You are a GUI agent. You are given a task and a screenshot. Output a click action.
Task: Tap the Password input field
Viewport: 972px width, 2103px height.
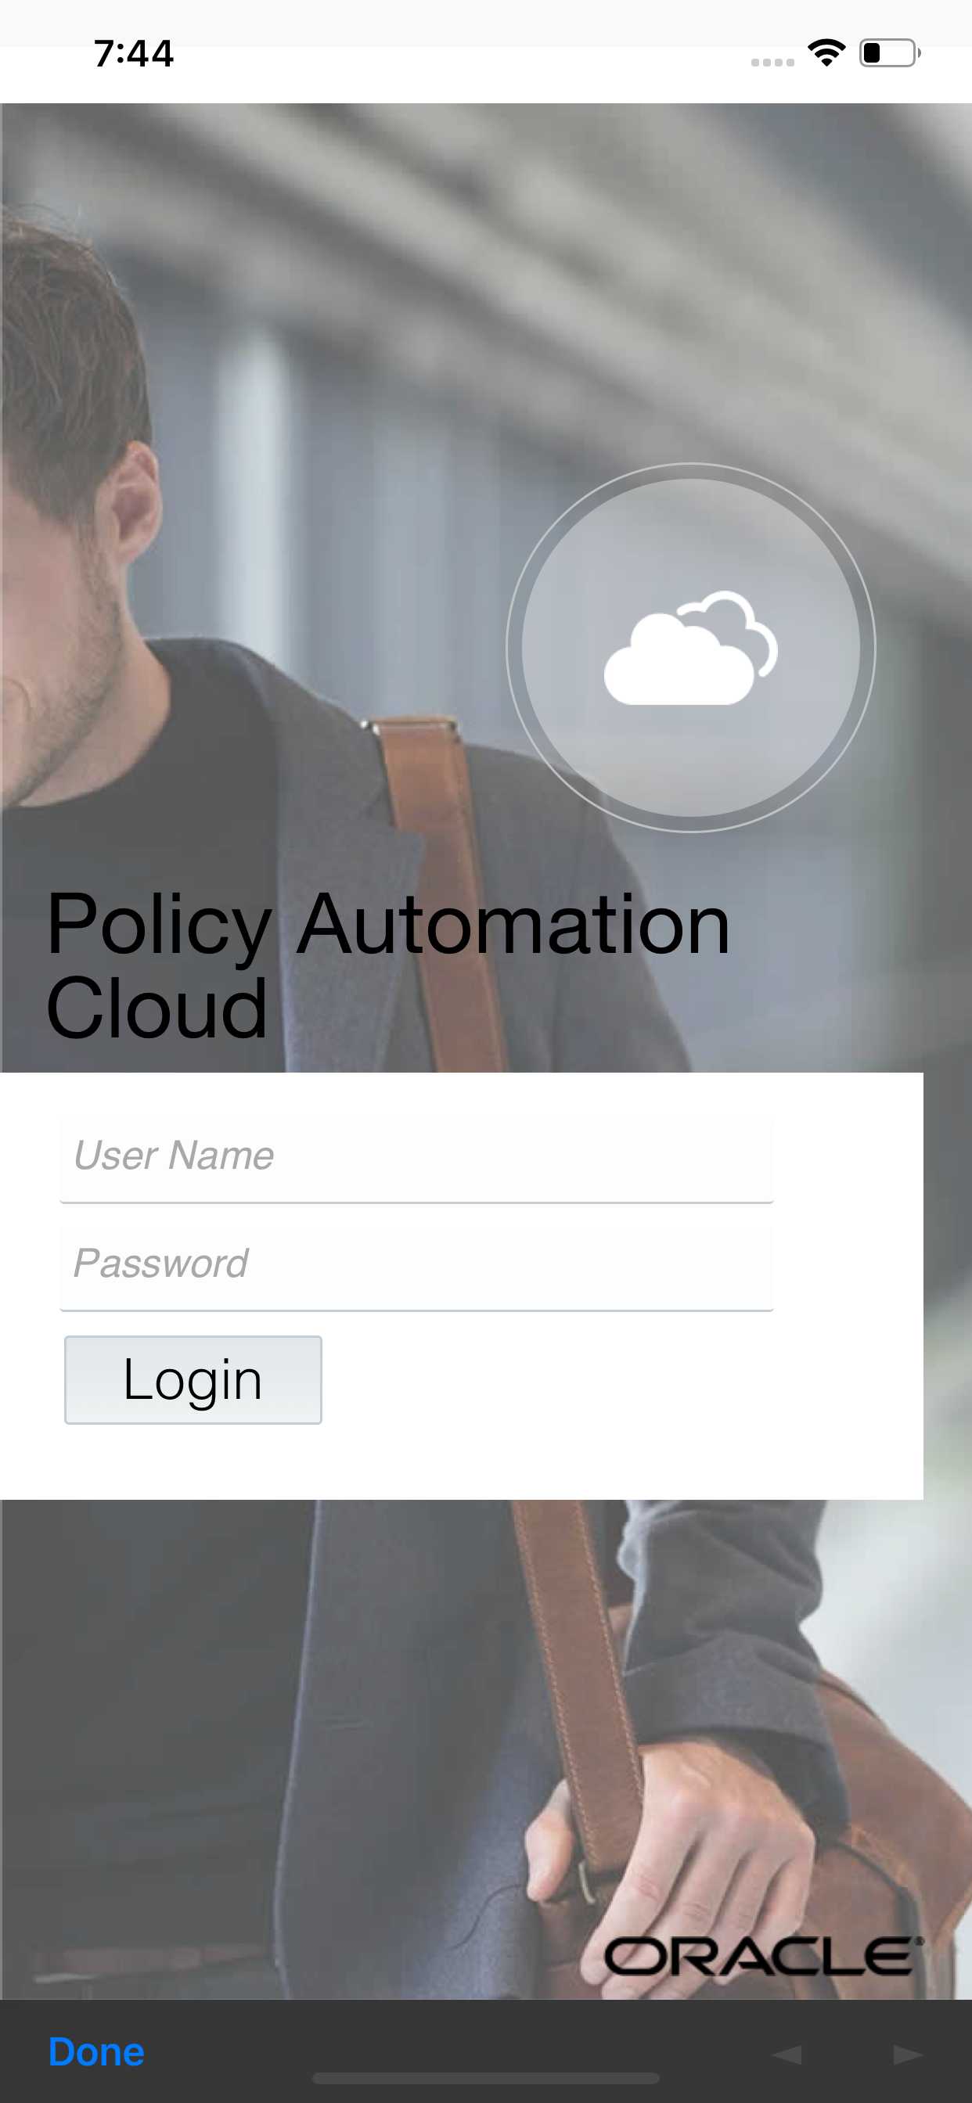[x=416, y=1269]
